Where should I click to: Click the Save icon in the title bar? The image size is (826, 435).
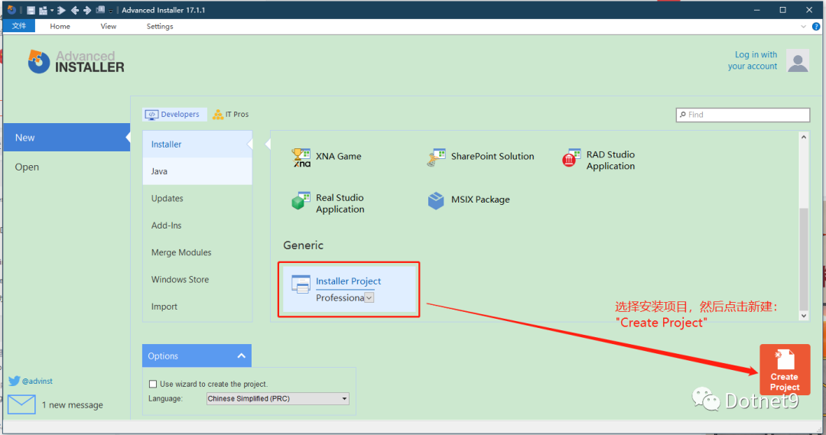tap(31, 10)
